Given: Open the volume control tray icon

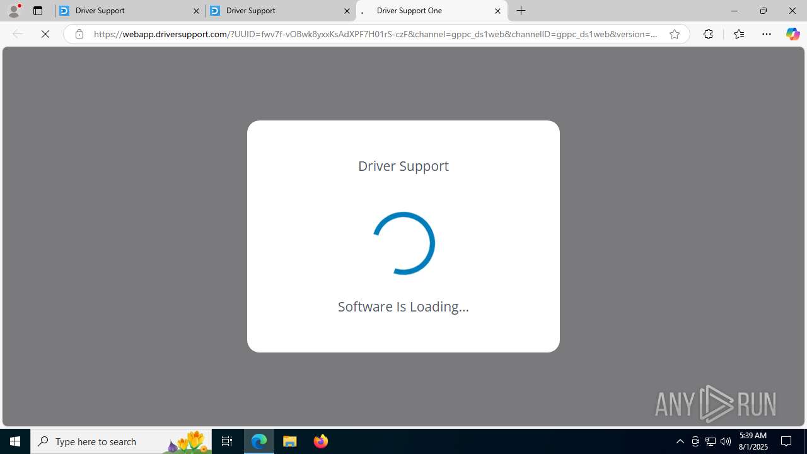Looking at the screenshot, I should pyautogui.click(x=726, y=441).
